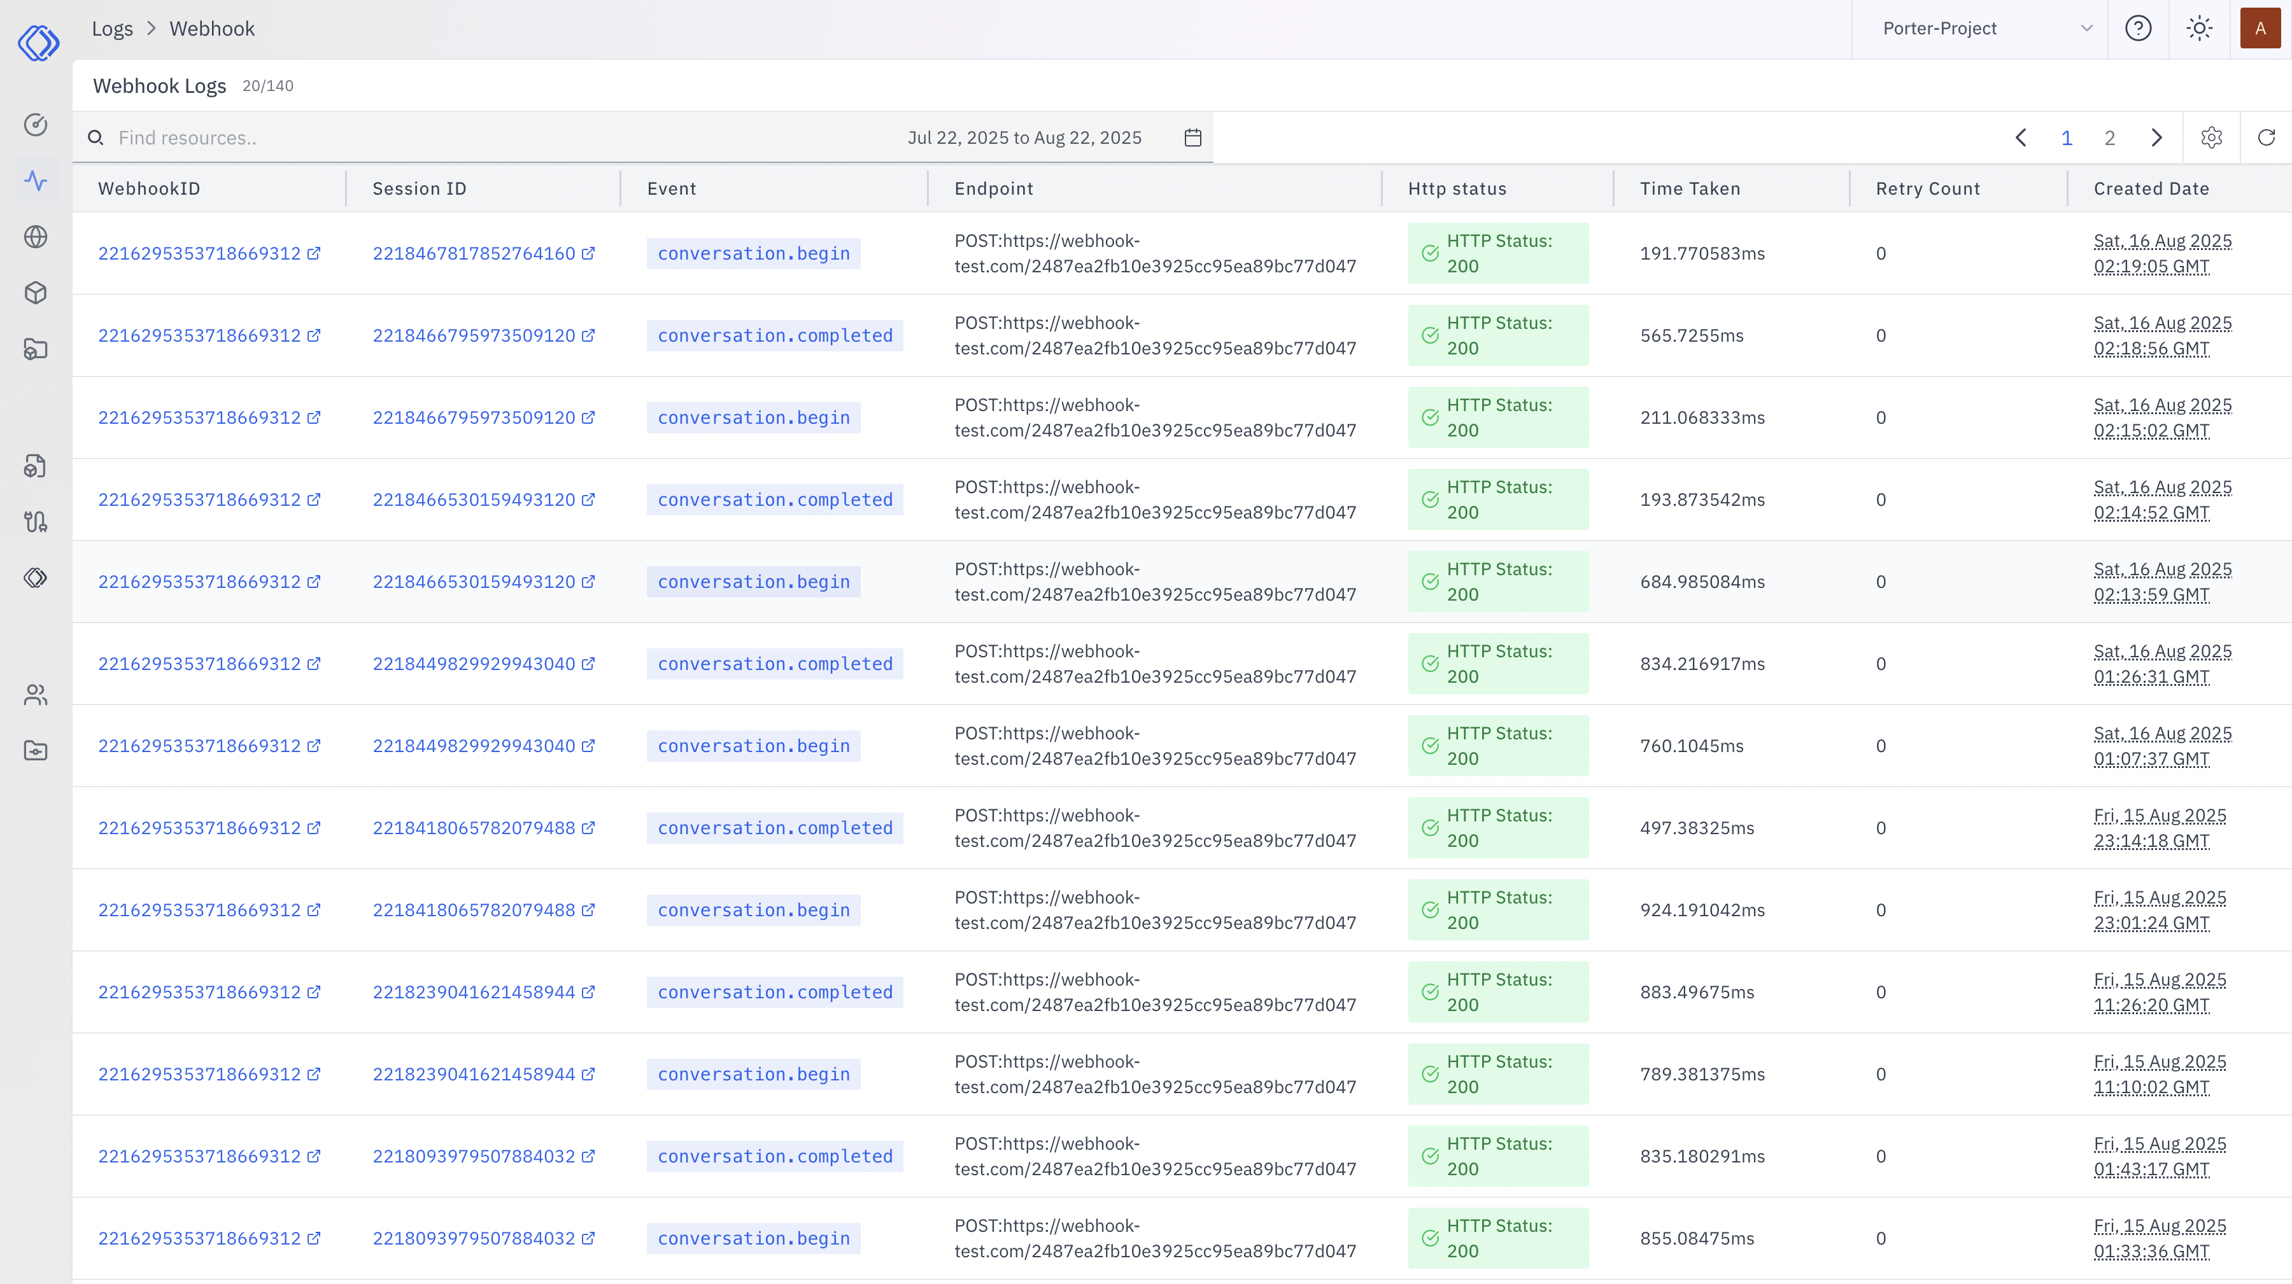Open session ID 2218467817852764160 link

point(474,253)
